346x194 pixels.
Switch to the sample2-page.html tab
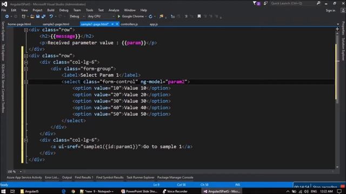pos(56,24)
